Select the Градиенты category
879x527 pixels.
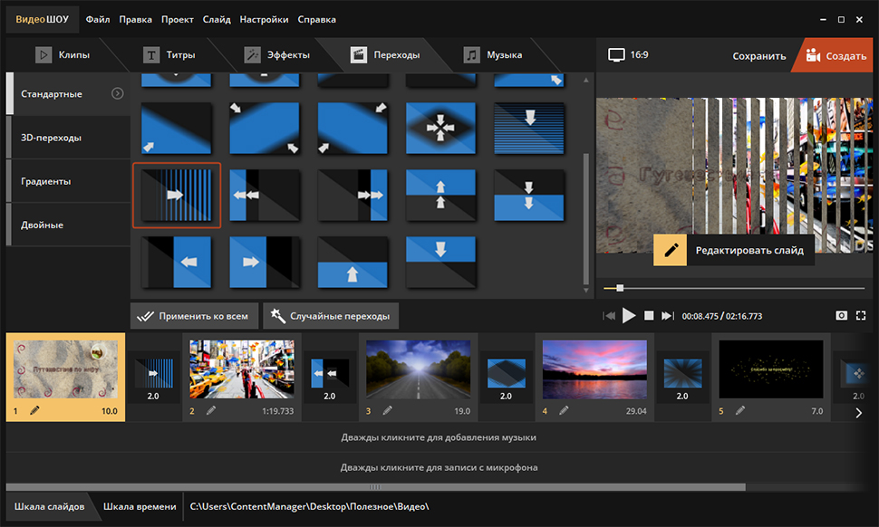(x=68, y=181)
